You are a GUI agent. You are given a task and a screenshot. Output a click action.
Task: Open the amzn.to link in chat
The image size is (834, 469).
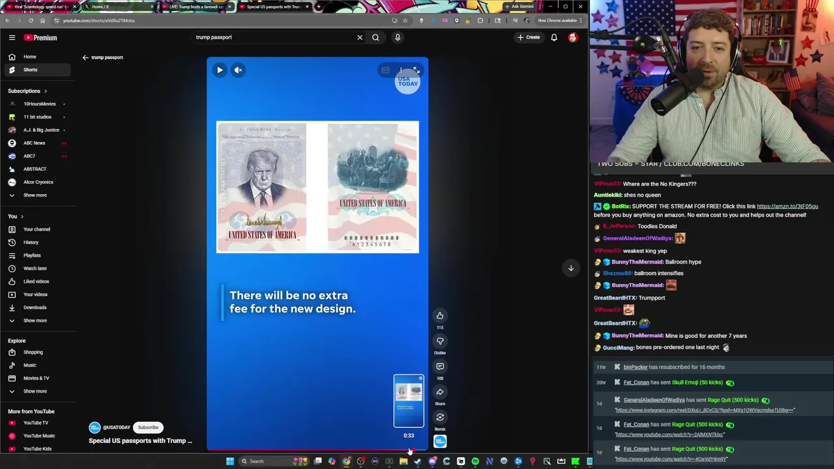(787, 206)
